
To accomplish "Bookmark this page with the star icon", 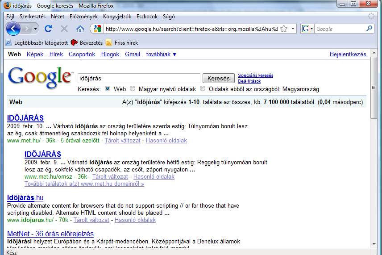I will click(284, 29).
